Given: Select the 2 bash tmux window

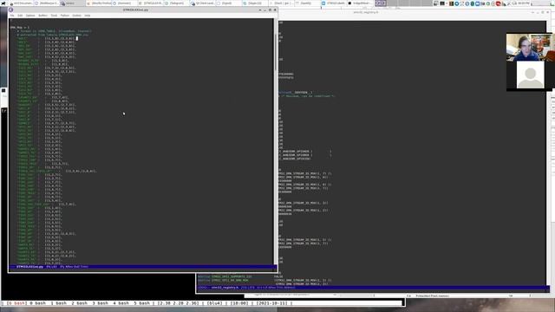Looking at the screenshot, I should (80, 303).
